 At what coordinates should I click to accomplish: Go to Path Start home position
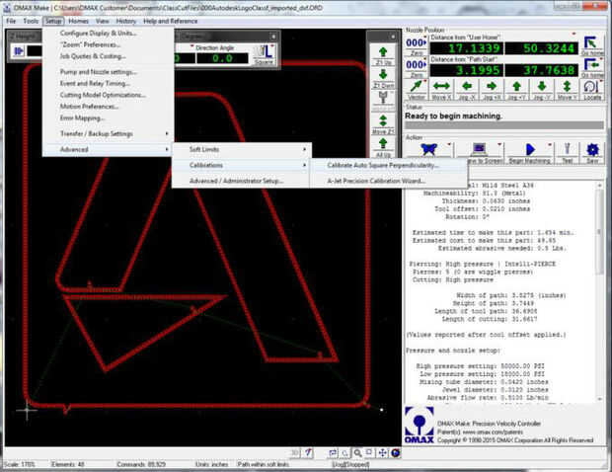click(591, 68)
